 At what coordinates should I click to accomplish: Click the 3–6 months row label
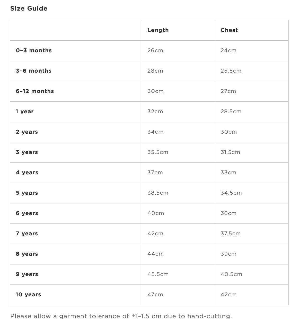(x=34, y=71)
